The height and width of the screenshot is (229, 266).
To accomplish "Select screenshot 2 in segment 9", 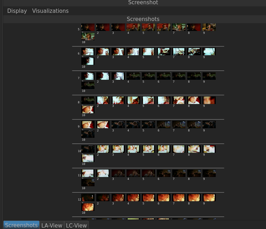I will tap(103, 125).
